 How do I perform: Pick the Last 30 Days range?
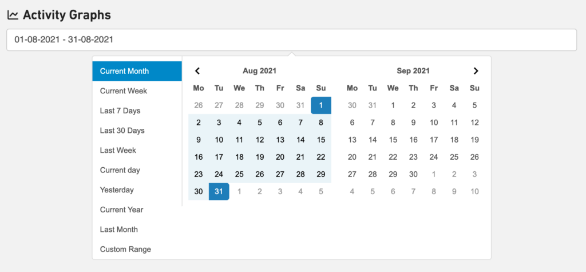(122, 131)
